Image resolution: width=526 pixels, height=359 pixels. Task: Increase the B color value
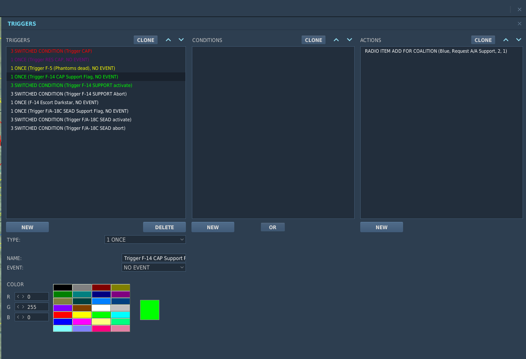tap(23, 317)
